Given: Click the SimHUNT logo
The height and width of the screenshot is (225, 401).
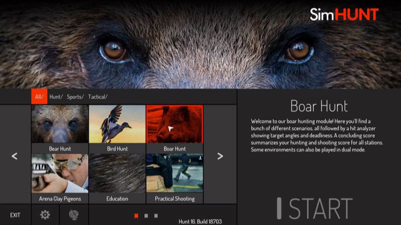Looking at the screenshot, I should click(344, 14).
